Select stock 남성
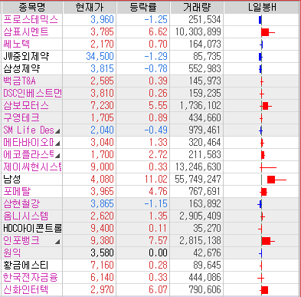Viewport: 301px width, 297px height. pyautogui.click(x=12, y=180)
